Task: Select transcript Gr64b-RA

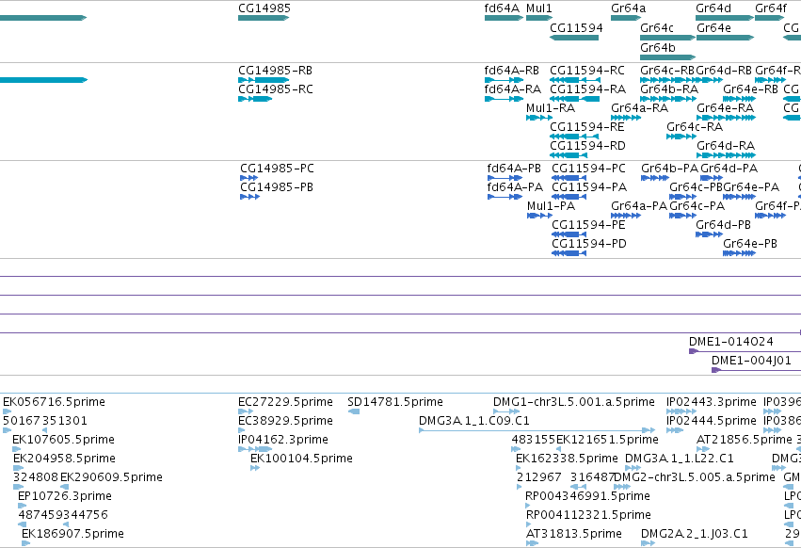Action: 668,99
